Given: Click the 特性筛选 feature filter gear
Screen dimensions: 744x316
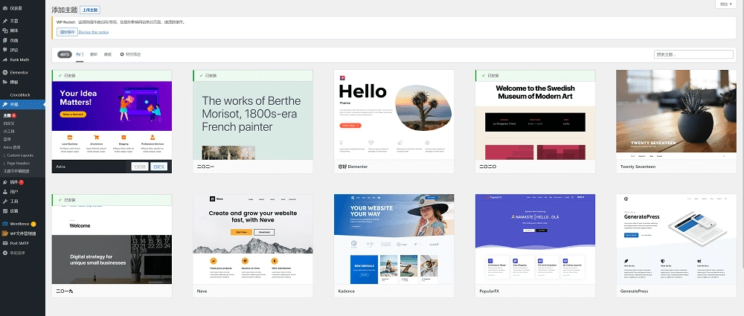Looking at the screenshot, I should pyautogui.click(x=122, y=54).
